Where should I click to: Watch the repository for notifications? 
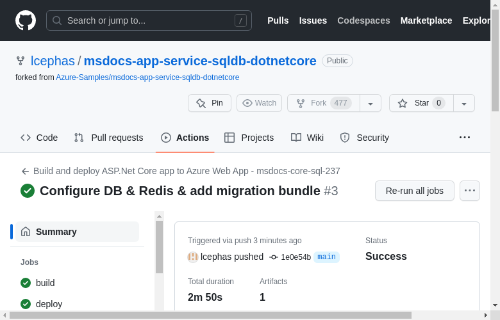click(260, 103)
